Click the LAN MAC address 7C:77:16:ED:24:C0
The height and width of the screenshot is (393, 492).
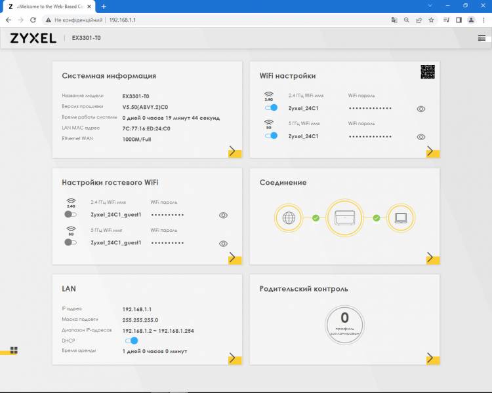[146, 128]
